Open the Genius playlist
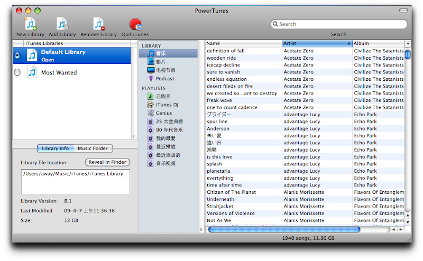The height and width of the screenshot is (261, 423). coord(164,113)
